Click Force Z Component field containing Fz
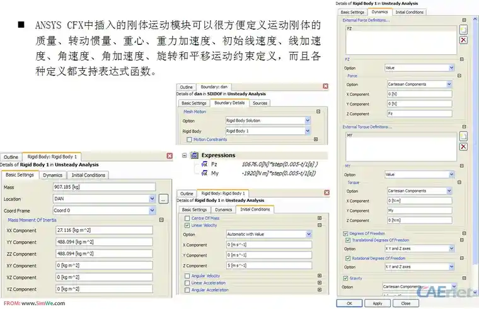This screenshot has width=479, height=309. click(419, 114)
